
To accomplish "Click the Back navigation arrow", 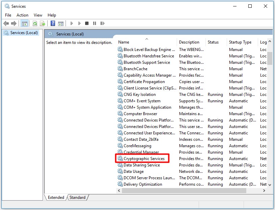I will pyautogui.click(x=6, y=23).
